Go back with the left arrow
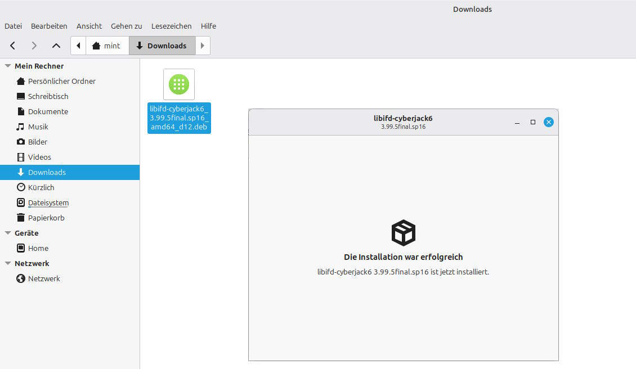The height and width of the screenshot is (369, 636). click(x=12, y=46)
